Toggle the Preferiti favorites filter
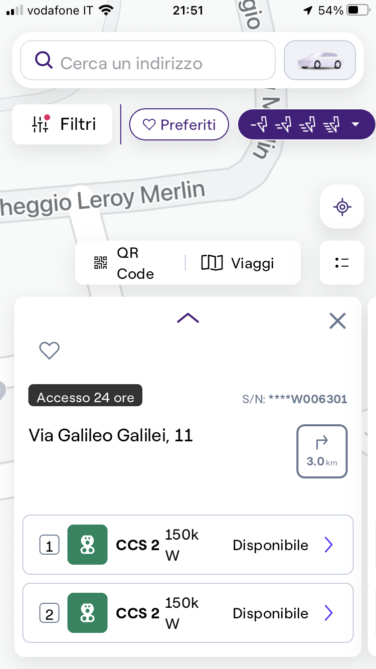The height and width of the screenshot is (669, 376). click(x=179, y=124)
